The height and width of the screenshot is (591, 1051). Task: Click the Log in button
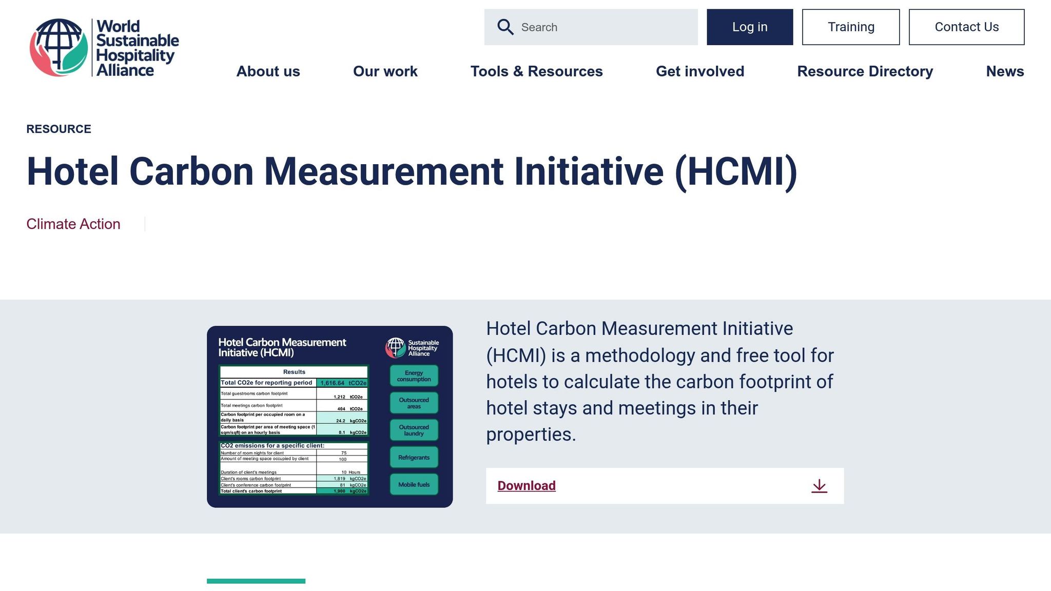[750, 27]
